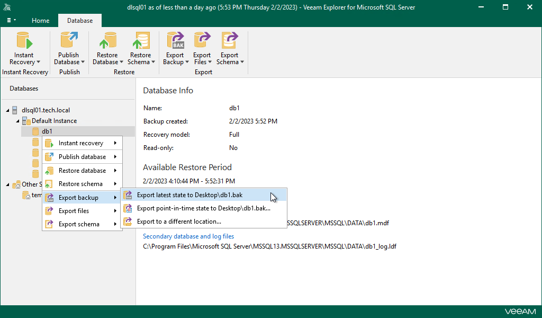Viewport: 542px width, 318px height.
Task: Click the Restore schema icon in context menu
Action: pos(49,184)
